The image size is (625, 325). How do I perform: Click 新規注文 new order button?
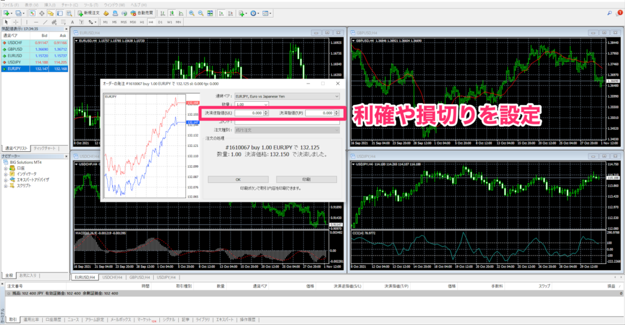click(x=88, y=13)
